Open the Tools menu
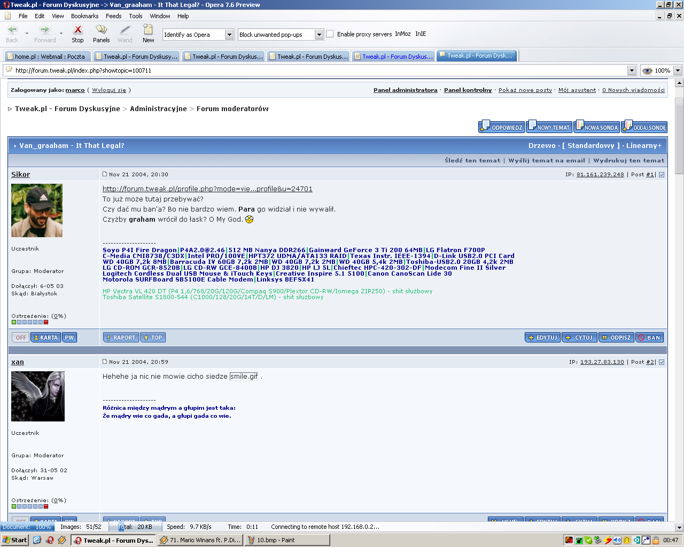This screenshot has width=684, height=547. 136,16
